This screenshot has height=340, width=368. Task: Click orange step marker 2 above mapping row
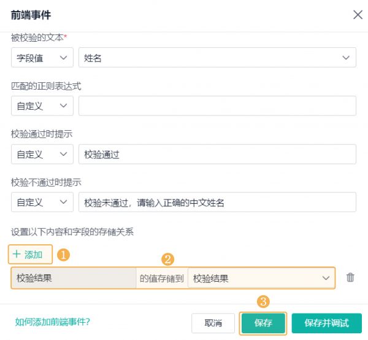click(168, 260)
